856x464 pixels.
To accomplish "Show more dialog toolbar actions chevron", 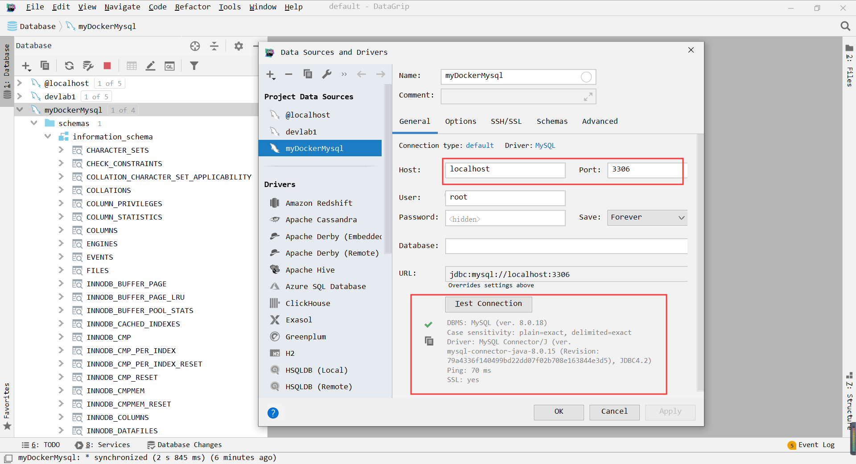I will pos(344,74).
